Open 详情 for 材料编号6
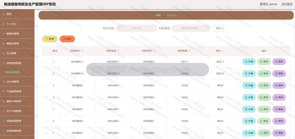Viewport: 295px width, 139px height. (249, 121)
